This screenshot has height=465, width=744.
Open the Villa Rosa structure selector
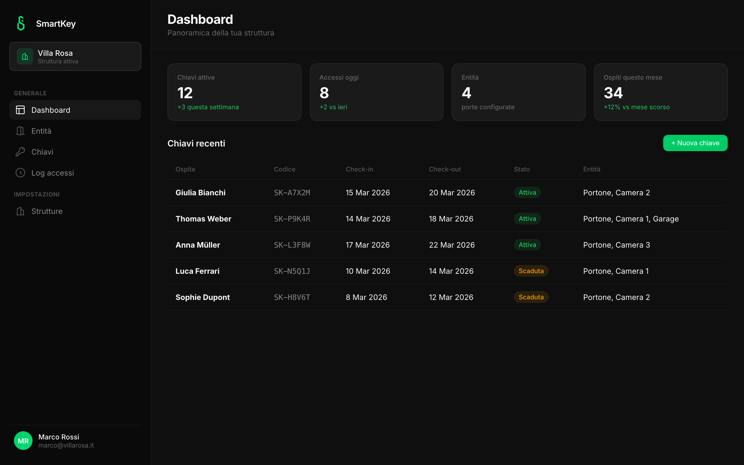pos(75,57)
